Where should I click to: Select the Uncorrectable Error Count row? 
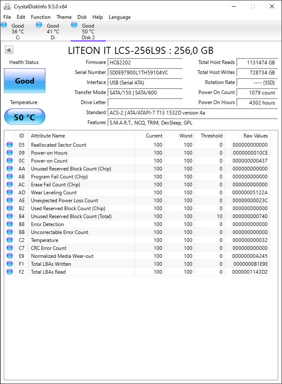point(137,232)
